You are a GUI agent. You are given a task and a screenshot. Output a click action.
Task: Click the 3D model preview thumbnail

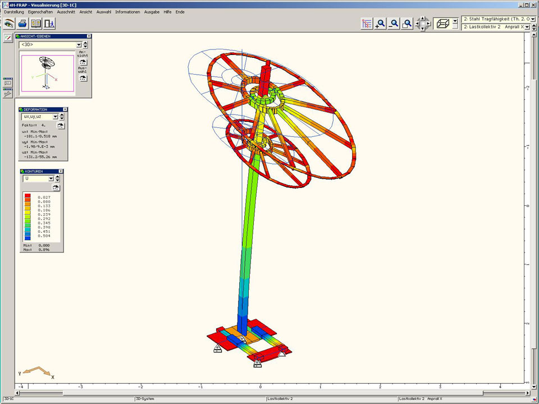point(47,72)
